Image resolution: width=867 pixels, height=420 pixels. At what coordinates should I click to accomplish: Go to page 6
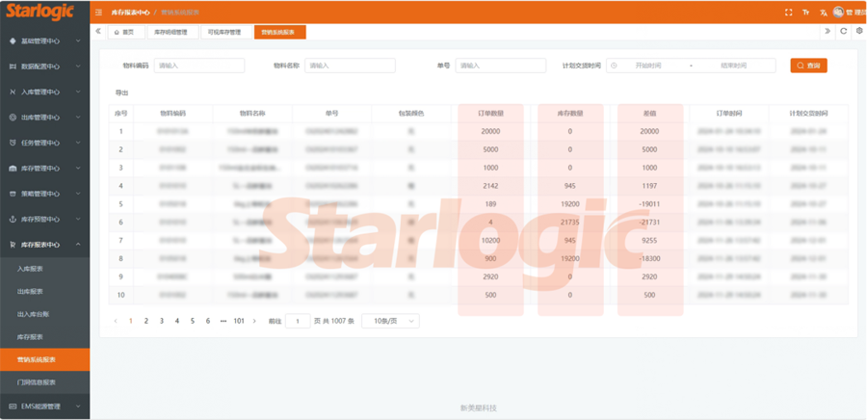[208, 321]
